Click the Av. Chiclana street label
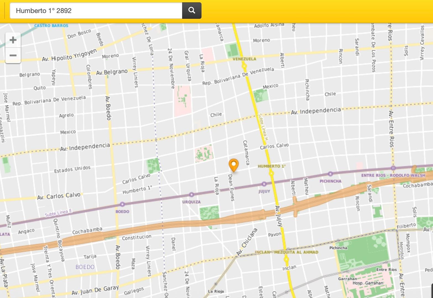433x298 pixels. 246,242
